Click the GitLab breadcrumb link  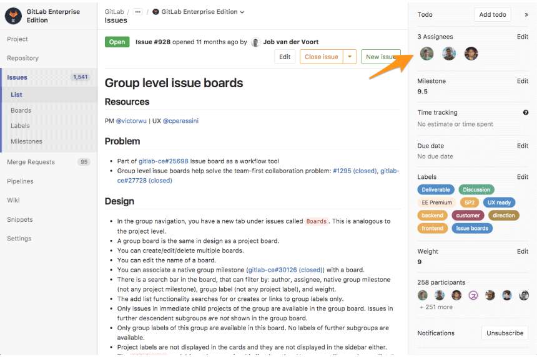click(114, 12)
